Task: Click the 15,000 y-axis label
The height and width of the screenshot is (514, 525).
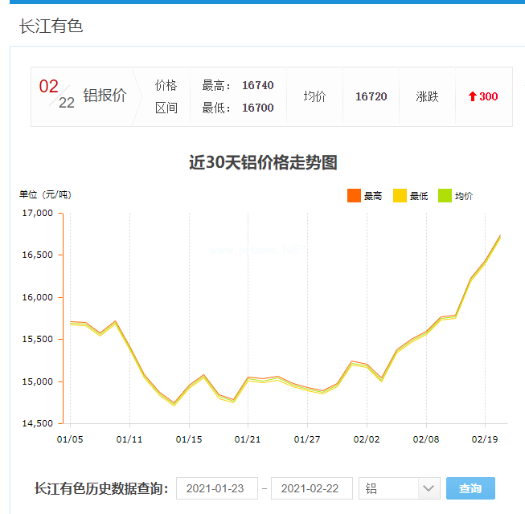Action: point(38,381)
